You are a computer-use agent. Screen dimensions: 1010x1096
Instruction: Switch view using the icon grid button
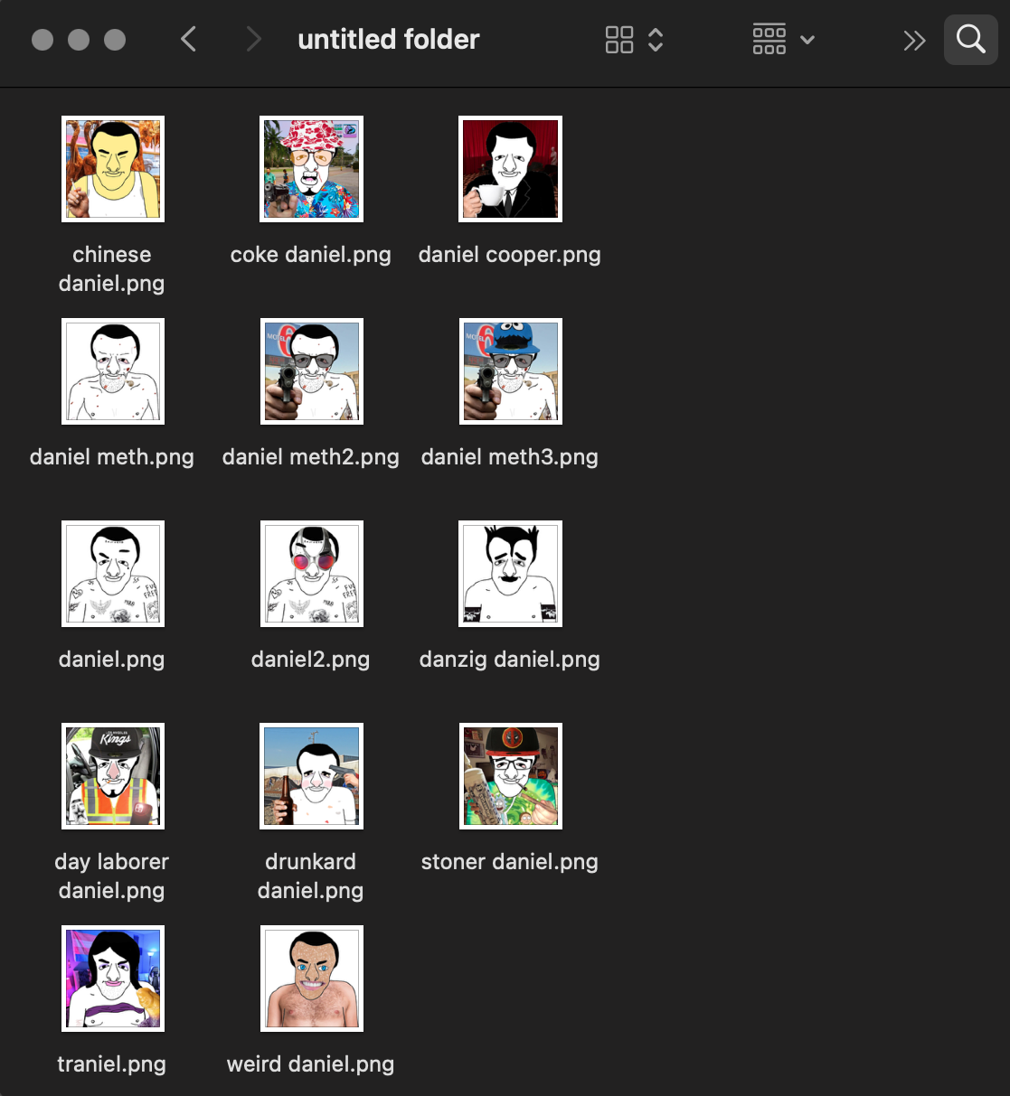tap(619, 40)
